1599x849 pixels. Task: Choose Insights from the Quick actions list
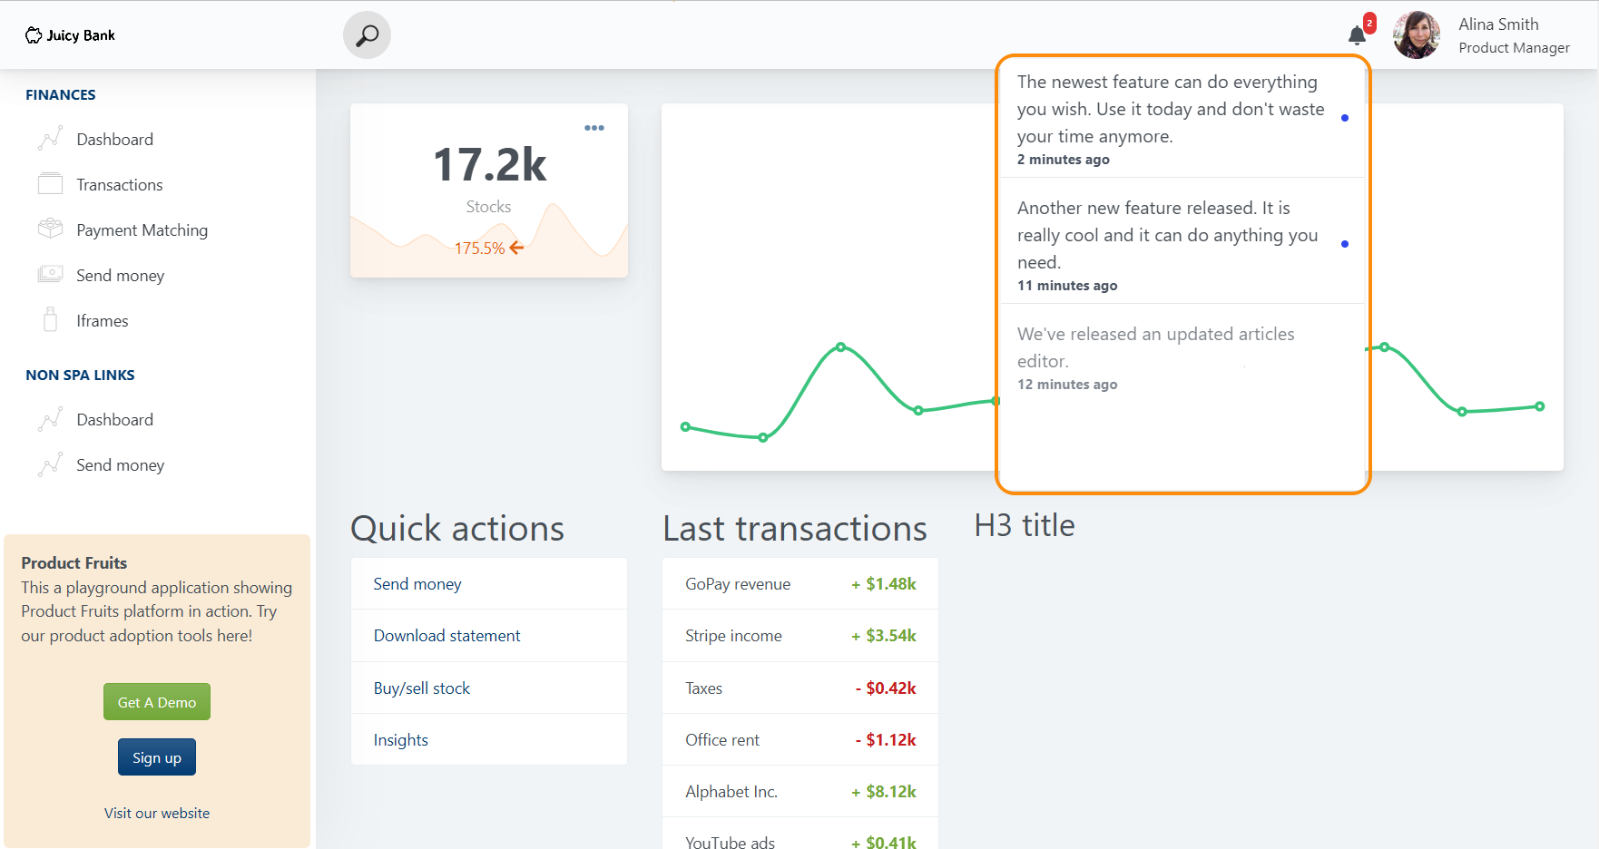(400, 739)
